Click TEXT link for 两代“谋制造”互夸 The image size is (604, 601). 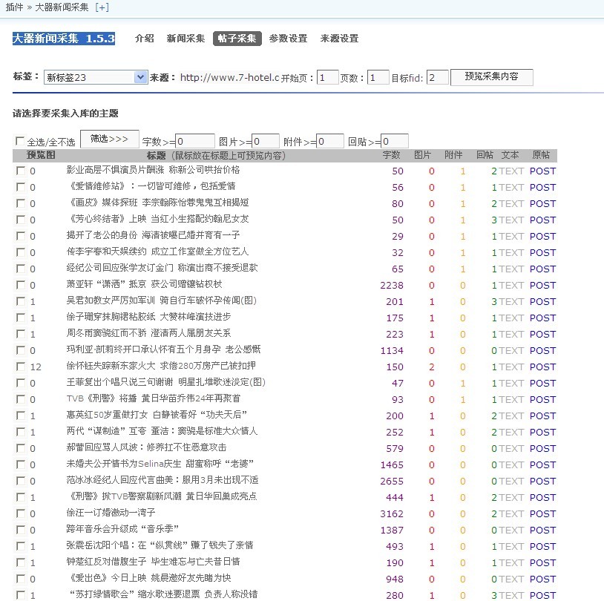click(x=511, y=433)
